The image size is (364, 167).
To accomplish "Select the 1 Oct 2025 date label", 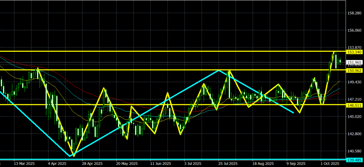I will 331,164.
